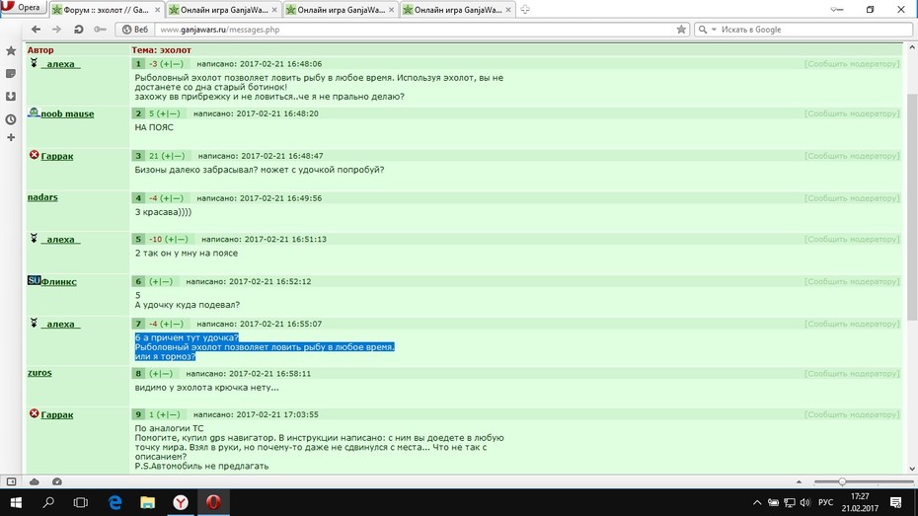This screenshot has width=918, height=516.
Task: Open the Windows Start menu
Action: click(16, 502)
